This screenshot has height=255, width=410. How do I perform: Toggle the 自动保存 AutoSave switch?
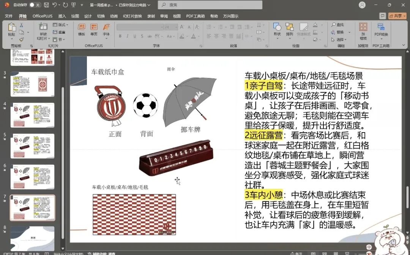tap(35, 5)
